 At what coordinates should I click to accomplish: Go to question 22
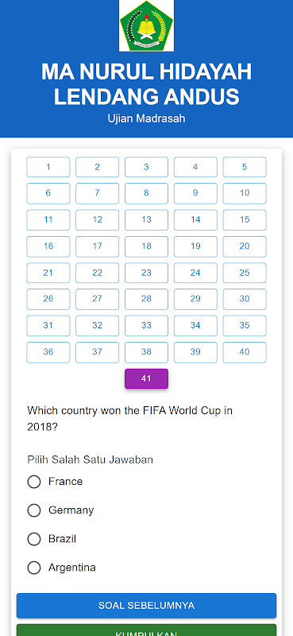click(x=97, y=273)
